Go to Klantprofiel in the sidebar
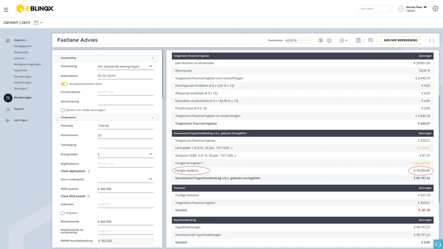Screen dimensions: 443x249 (21, 52)
